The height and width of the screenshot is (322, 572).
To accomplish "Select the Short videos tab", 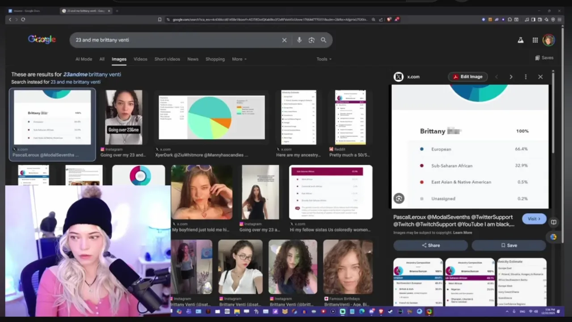I will [x=167, y=59].
